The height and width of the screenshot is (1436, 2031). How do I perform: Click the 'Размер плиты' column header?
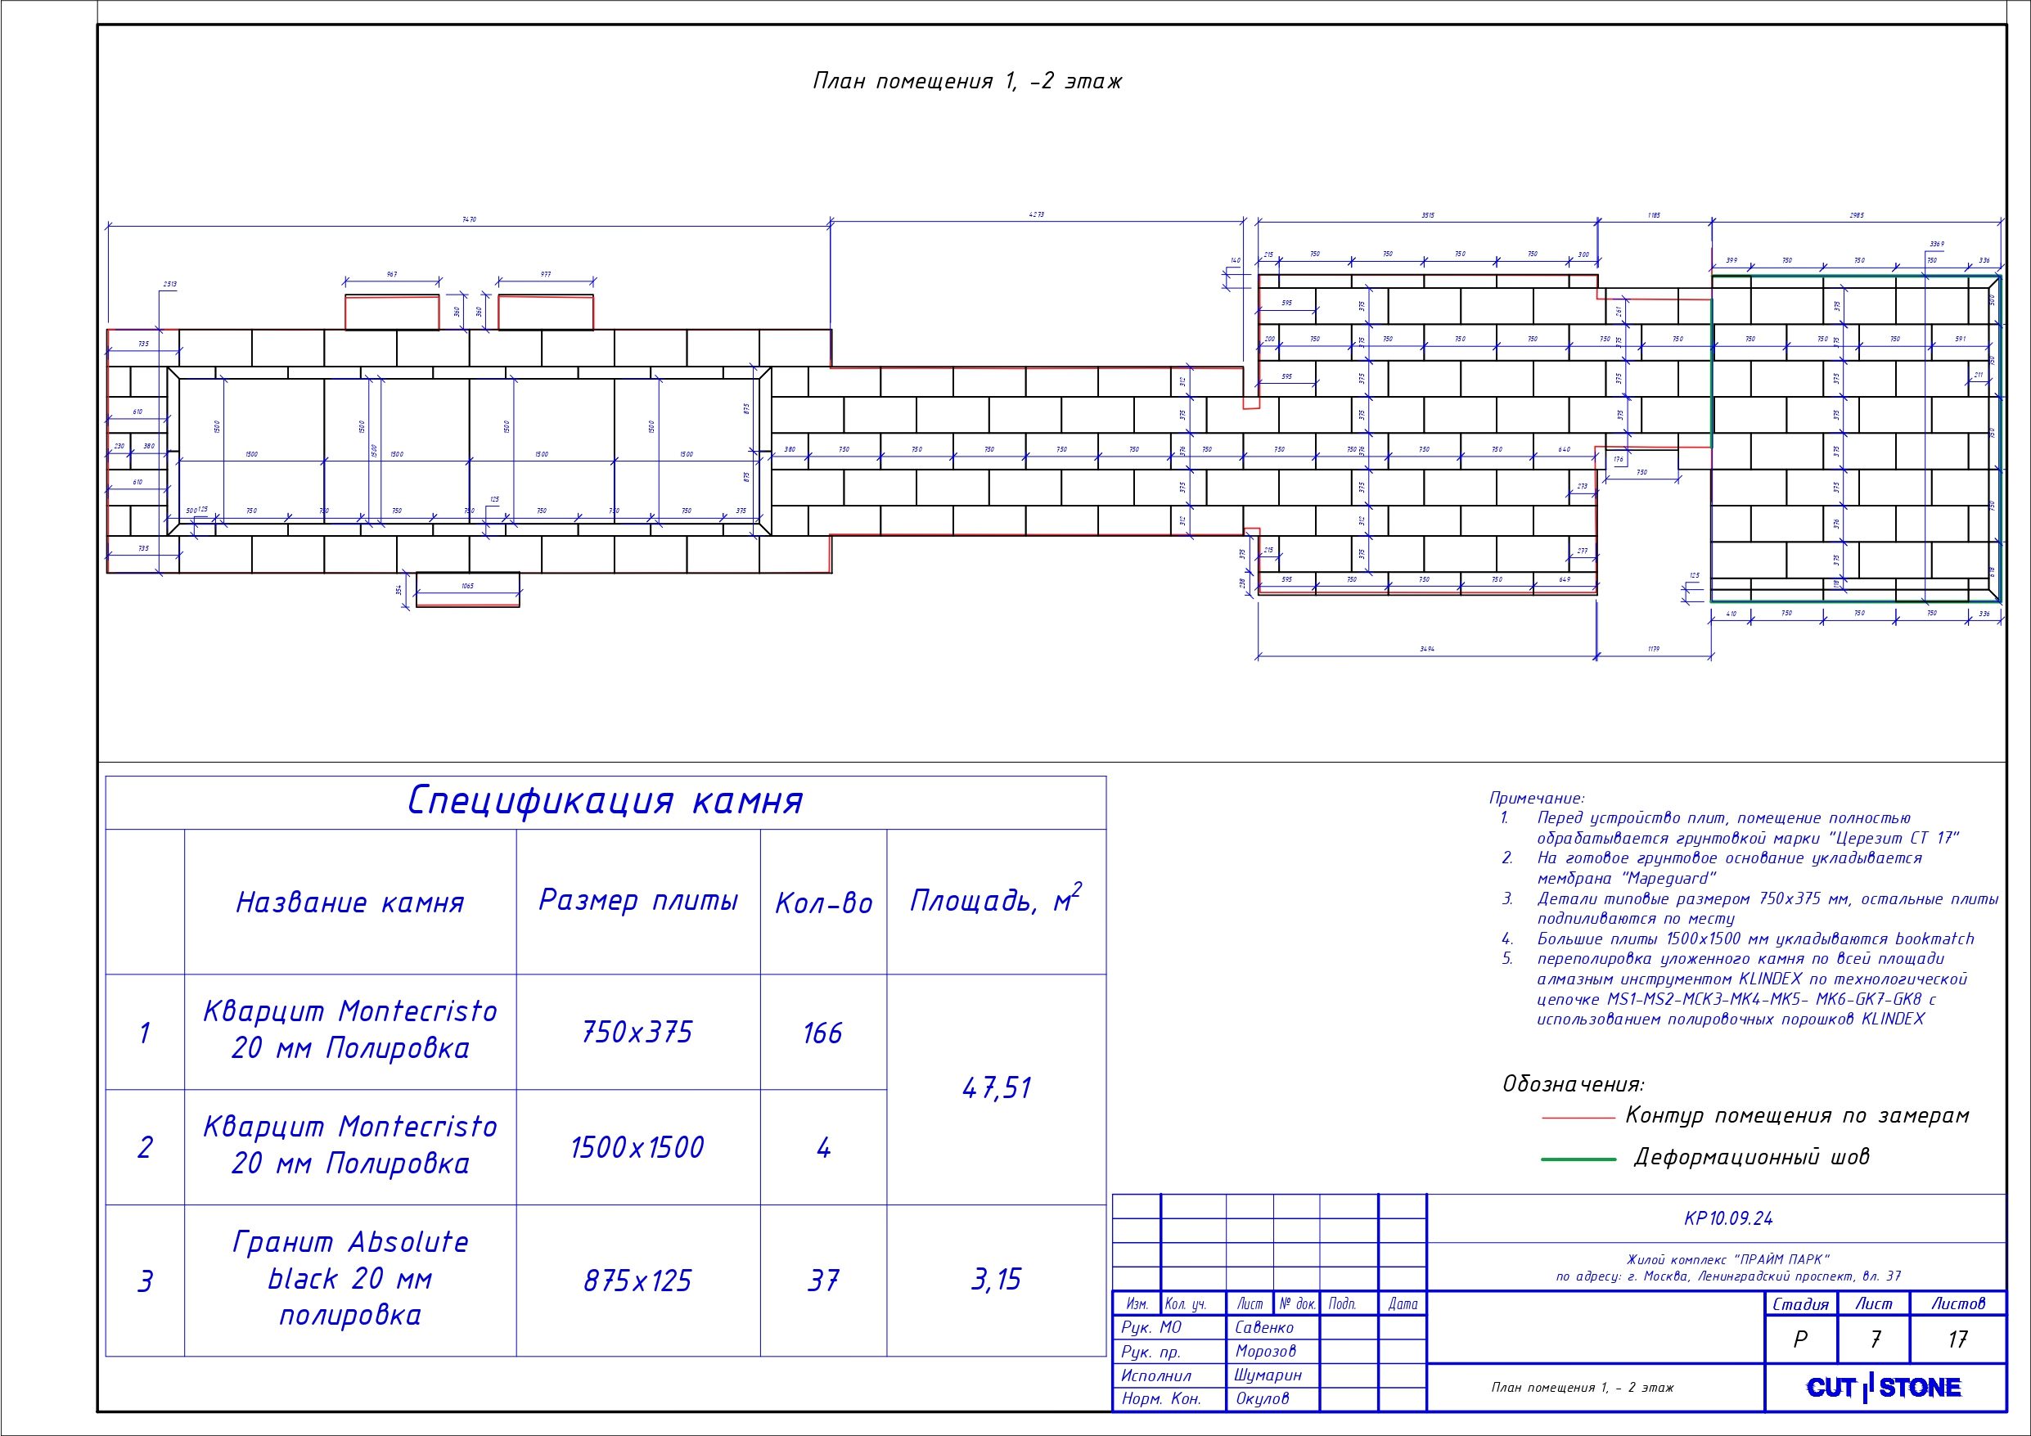click(x=637, y=901)
